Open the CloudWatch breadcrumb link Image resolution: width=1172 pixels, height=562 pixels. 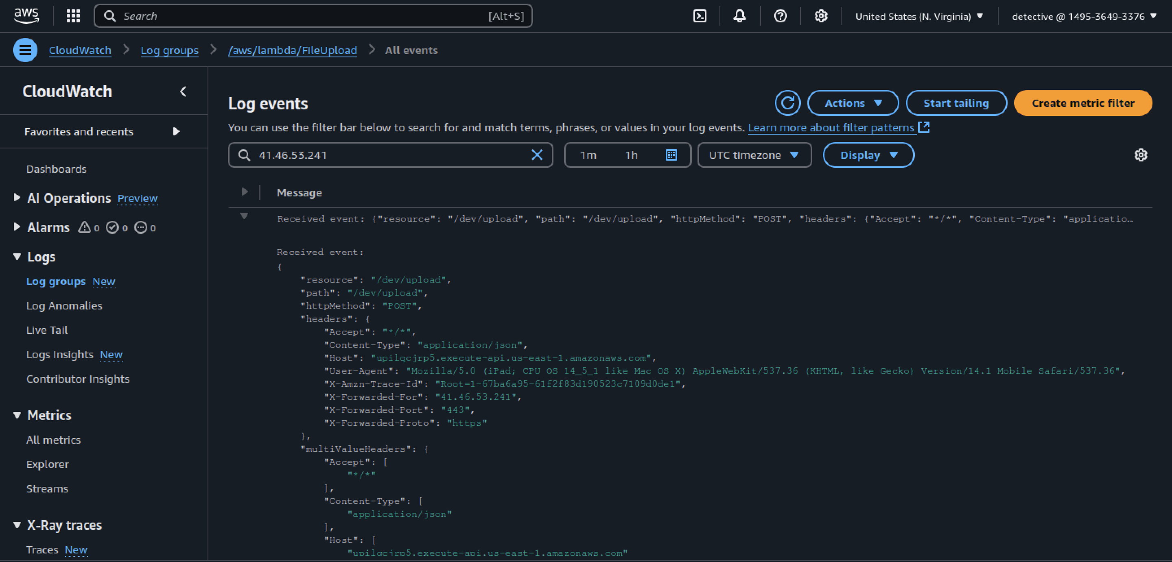point(80,50)
